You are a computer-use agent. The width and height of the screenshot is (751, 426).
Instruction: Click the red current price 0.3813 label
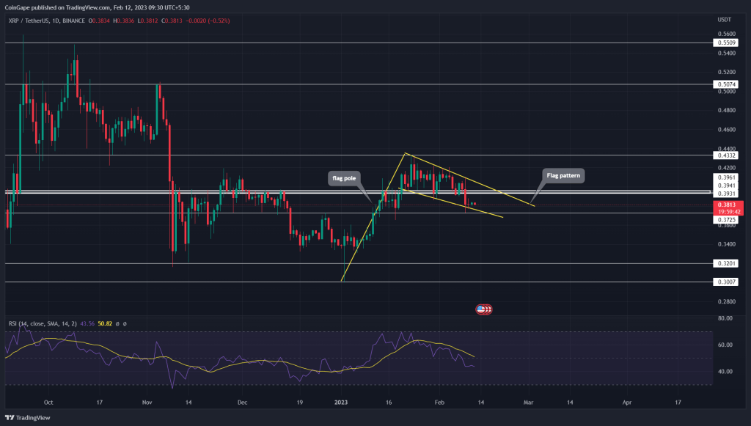[x=725, y=205]
